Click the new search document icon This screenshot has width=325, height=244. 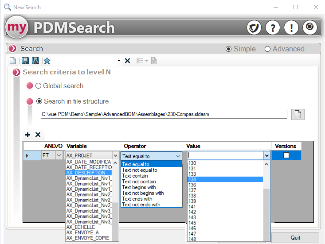pos(13,61)
